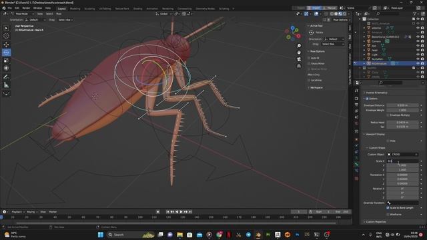Screen dimensions: 427x240
Task: Switch perspective/orthographic with the grid icon
Action: click(x=299, y=66)
